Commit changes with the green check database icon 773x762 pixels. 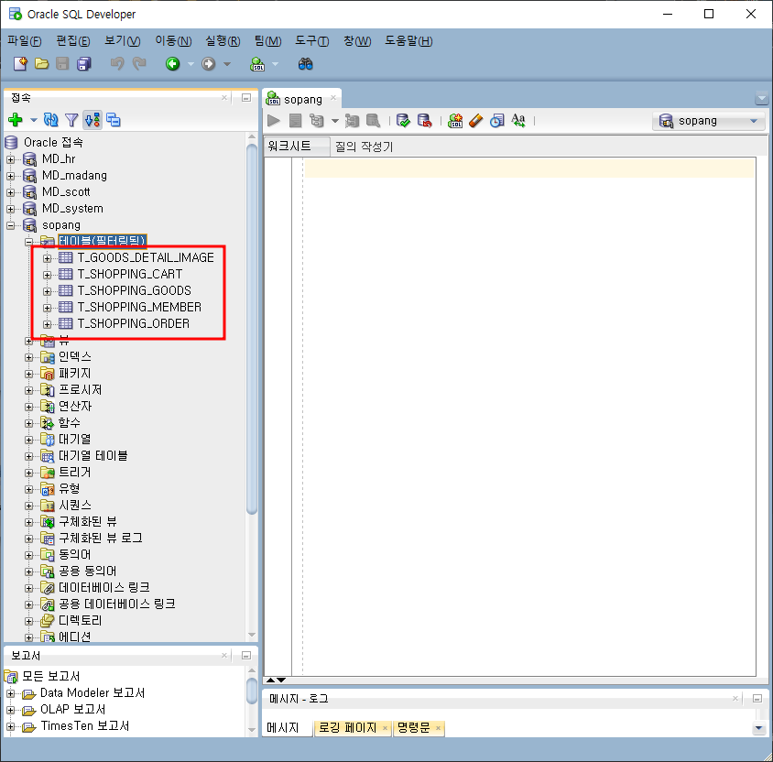click(403, 120)
